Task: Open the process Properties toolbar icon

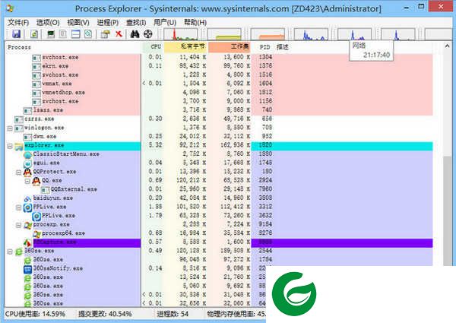Action: (x=105, y=34)
